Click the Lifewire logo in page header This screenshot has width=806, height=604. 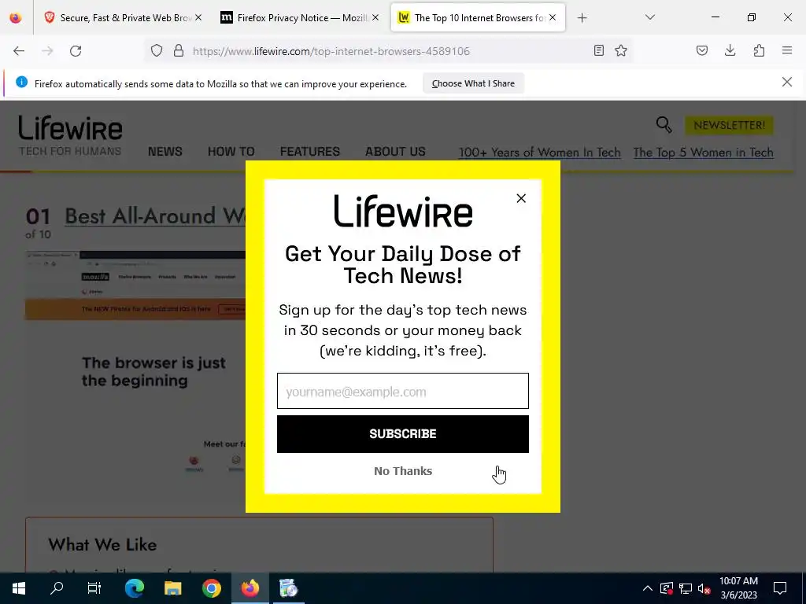tap(70, 128)
